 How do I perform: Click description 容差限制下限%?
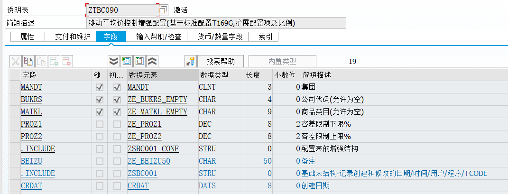pos(326,124)
